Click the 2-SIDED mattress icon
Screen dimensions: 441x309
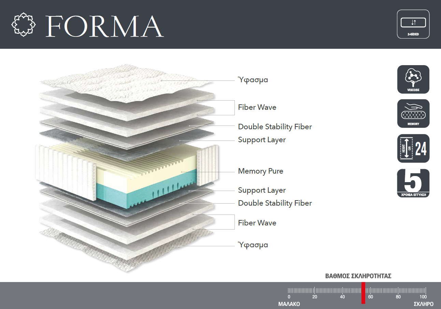pos(413,24)
